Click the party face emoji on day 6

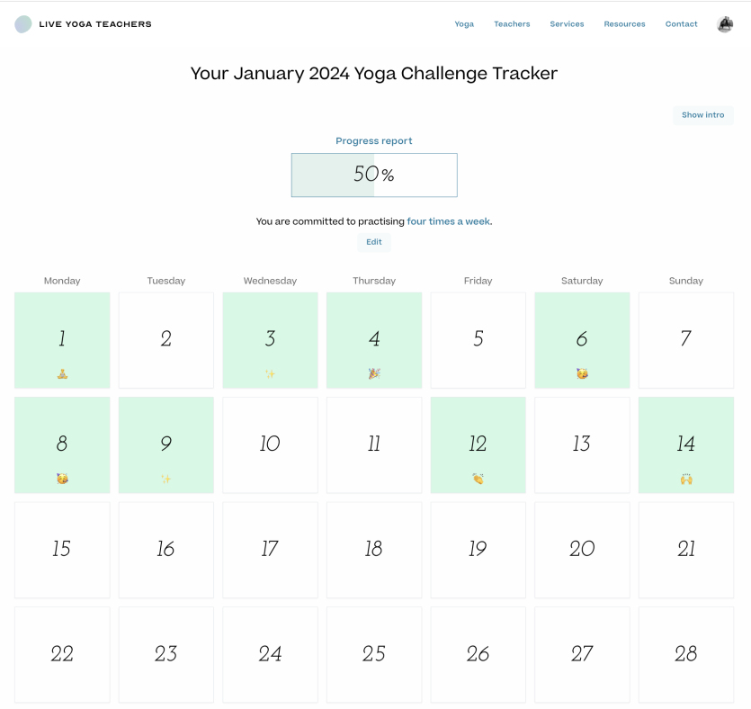click(582, 373)
